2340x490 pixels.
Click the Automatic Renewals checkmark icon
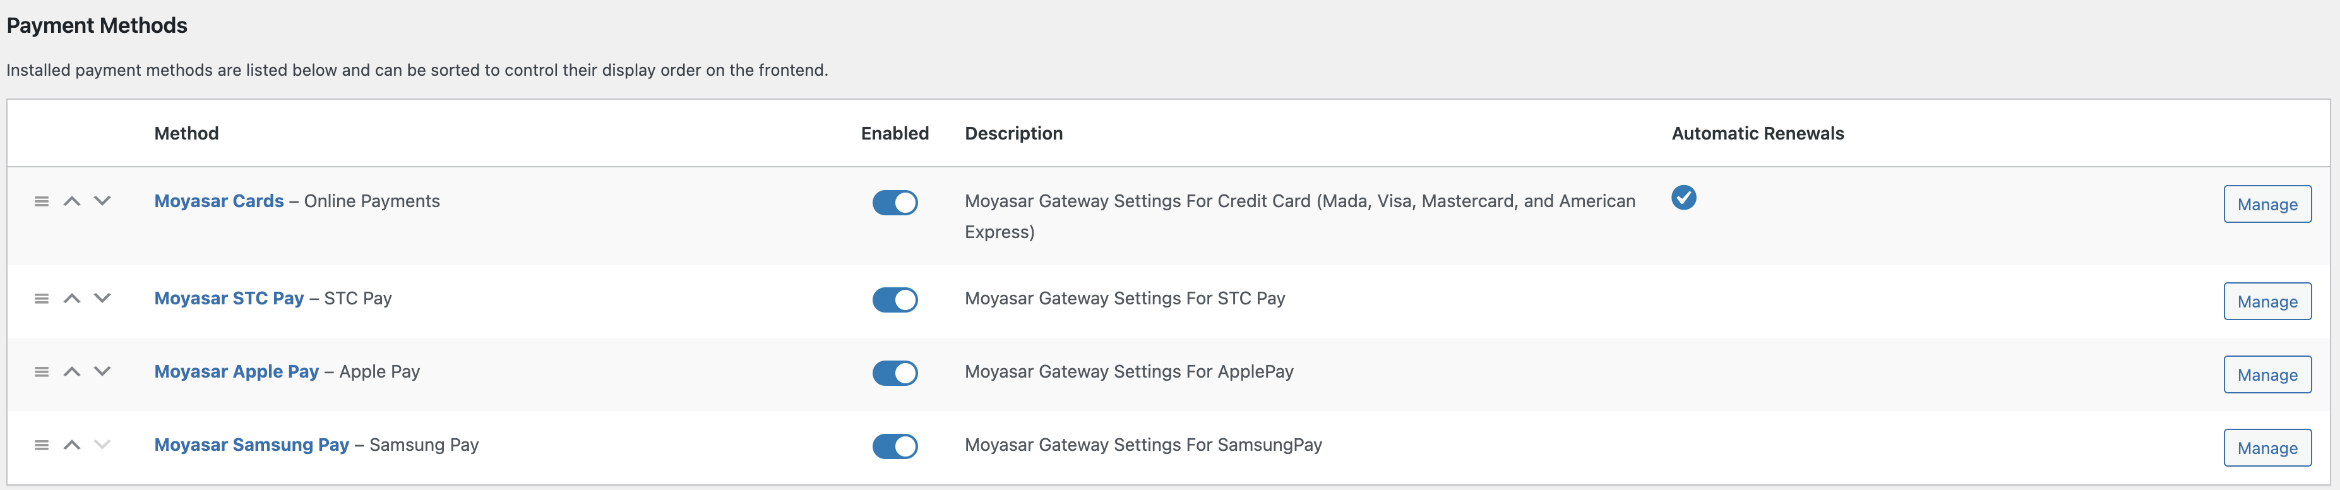(x=1683, y=197)
